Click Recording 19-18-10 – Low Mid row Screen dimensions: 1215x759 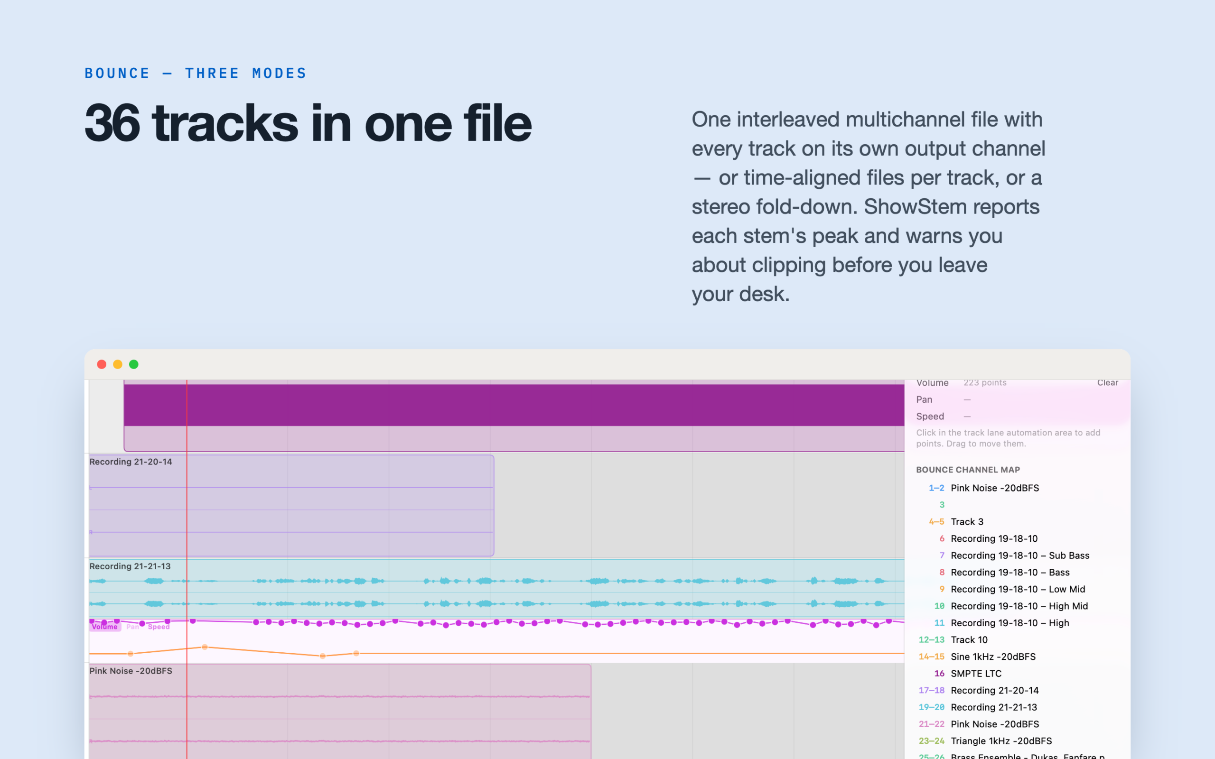point(1017,589)
